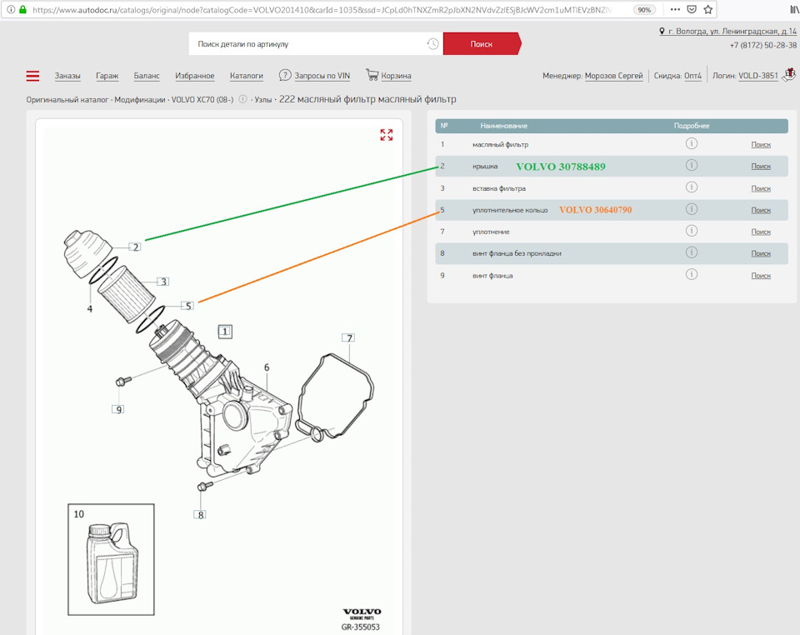Open info icon for вставка фильтра row

692,187
